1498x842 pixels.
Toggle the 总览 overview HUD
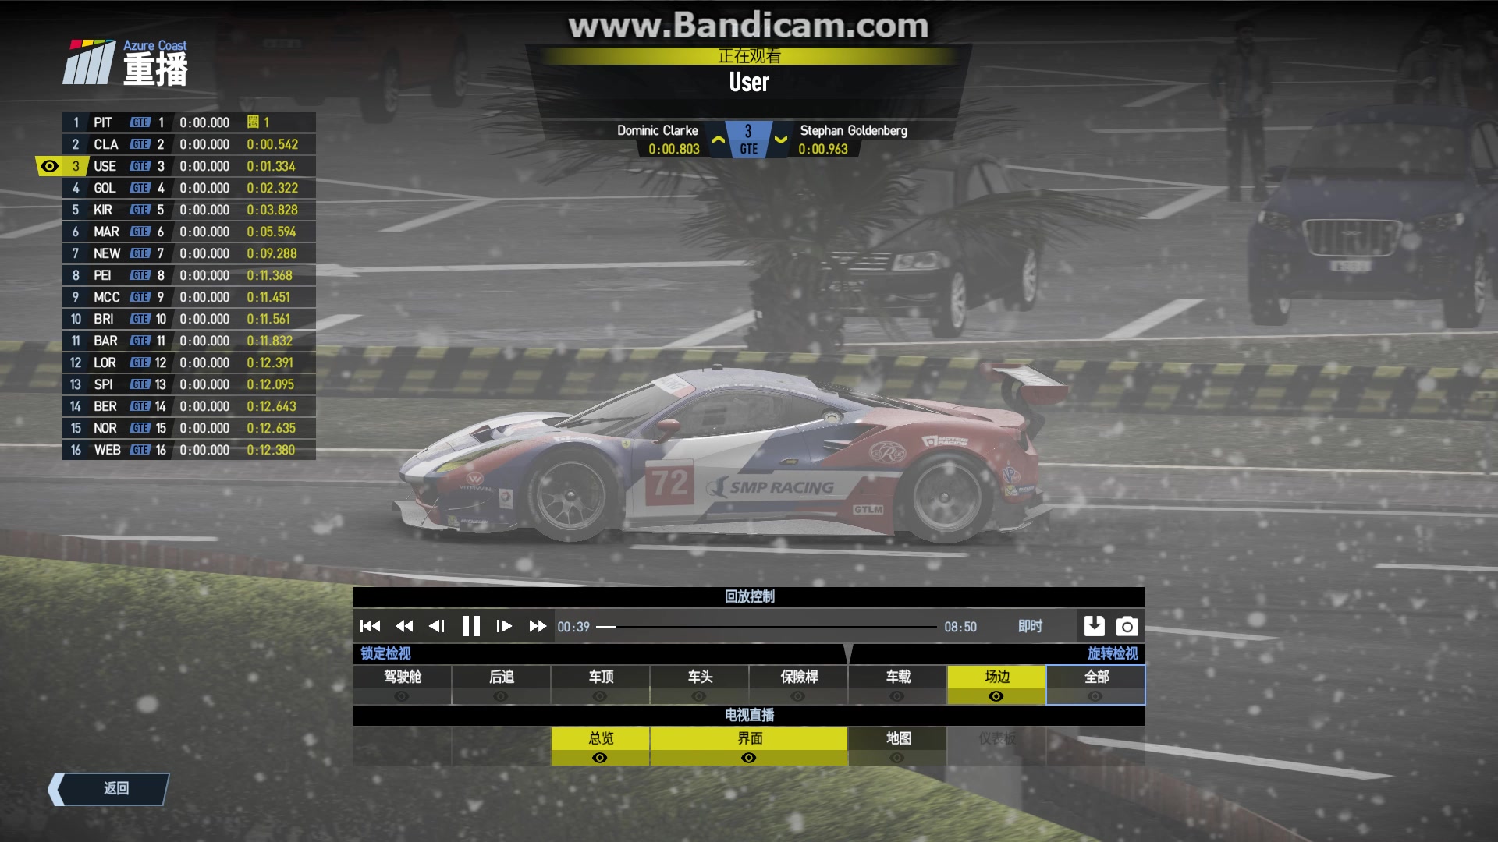tap(601, 746)
